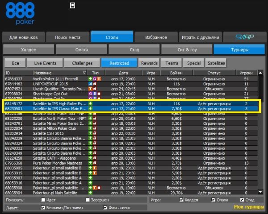Click the orange T icon in Ukash Qualifier row
Image resolution: width=268 pixels, height=214 pixels.
tap(90, 89)
